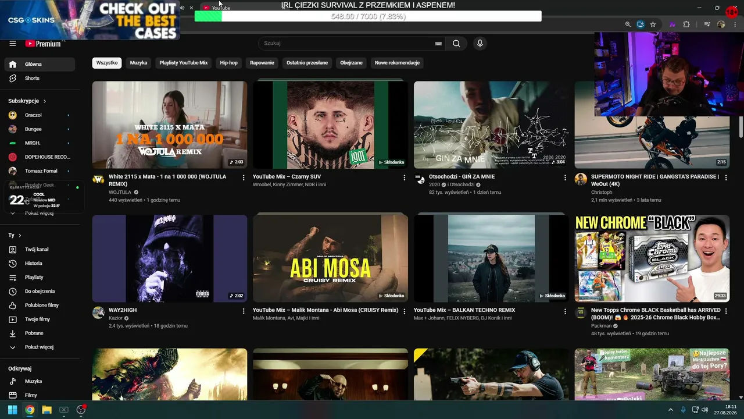This screenshot has width=744, height=419.
Task: Open the browser profile avatar
Action: tap(721, 24)
